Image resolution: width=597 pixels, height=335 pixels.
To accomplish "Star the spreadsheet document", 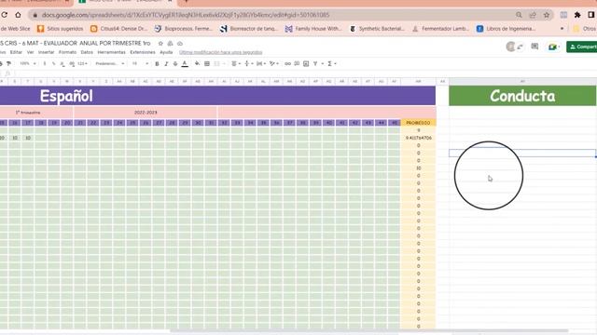I will click(160, 44).
